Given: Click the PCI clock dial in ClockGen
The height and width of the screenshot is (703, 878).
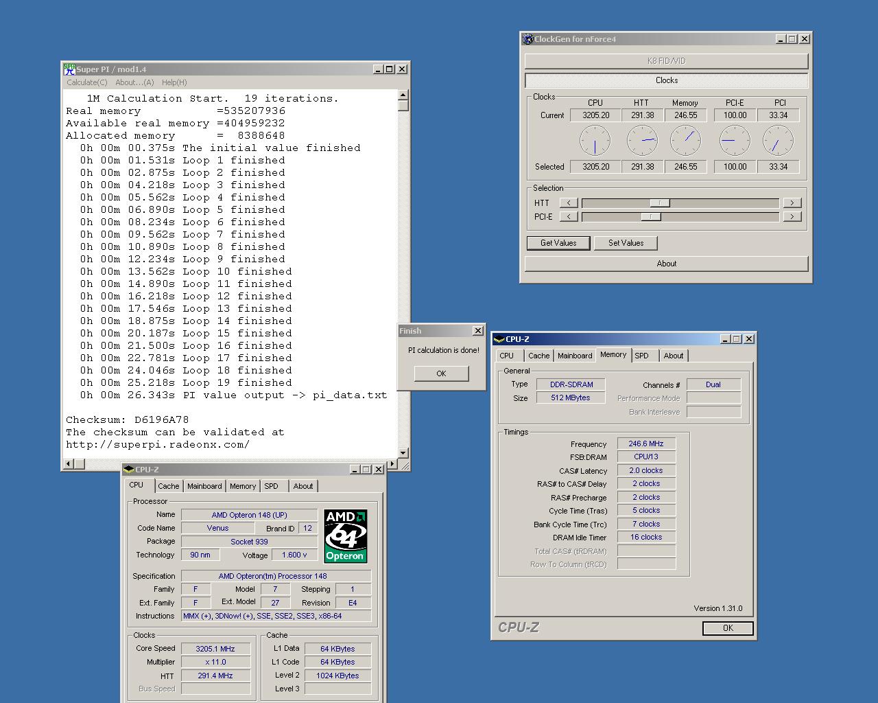Looking at the screenshot, I should click(778, 141).
